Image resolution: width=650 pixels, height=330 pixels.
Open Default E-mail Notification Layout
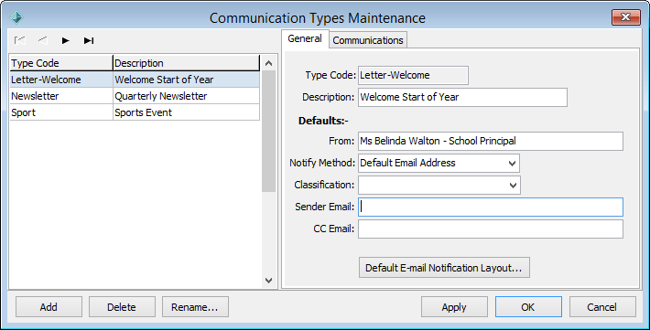pyautogui.click(x=444, y=268)
